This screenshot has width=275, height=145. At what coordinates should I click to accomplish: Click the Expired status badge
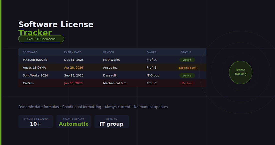pos(187,83)
